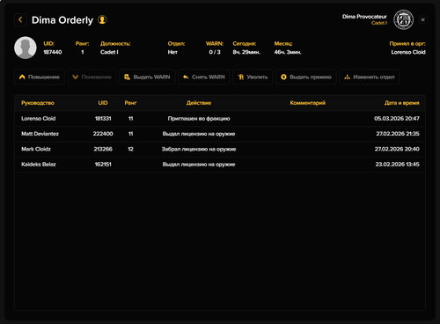Select the Lorenso Cloid row name
The height and width of the screenshot is (324, 440).
tap(39, 119)
